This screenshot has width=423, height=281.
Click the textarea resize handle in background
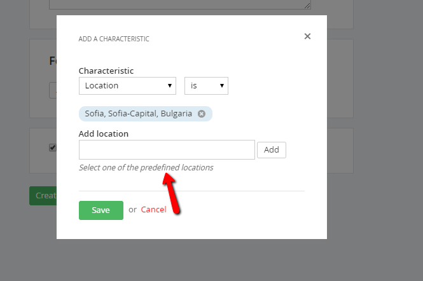click(307, 6)
